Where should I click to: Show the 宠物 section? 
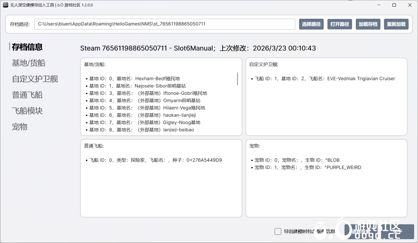point(20,127)
